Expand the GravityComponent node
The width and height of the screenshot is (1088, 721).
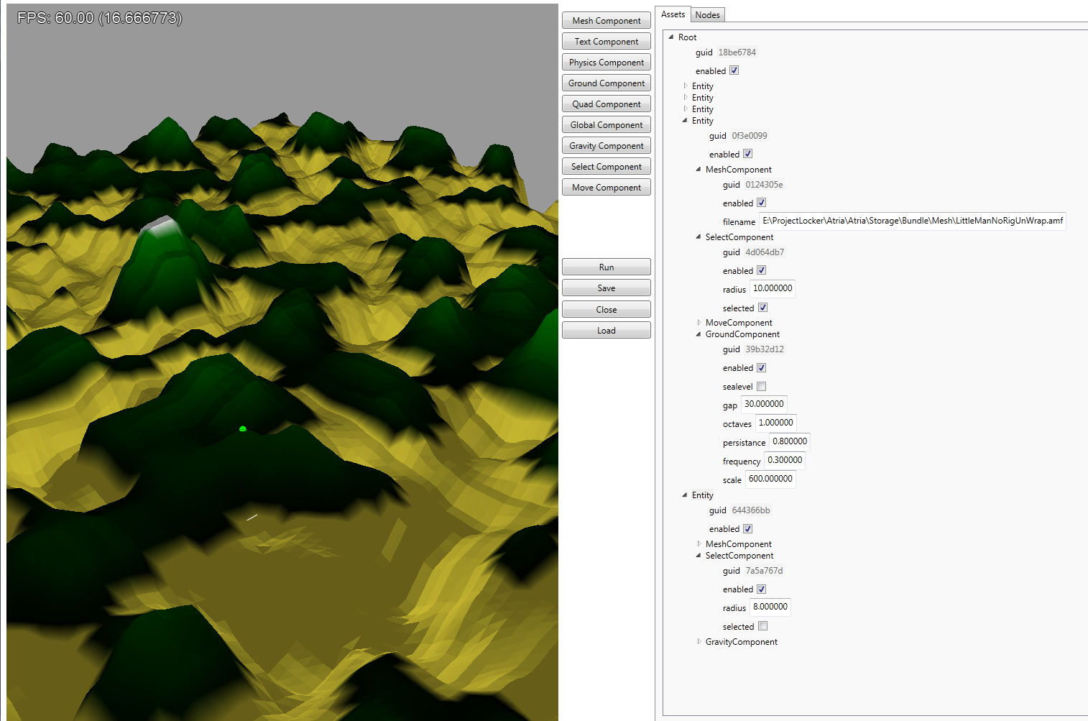pyautogui.click(x=699, y=642)
